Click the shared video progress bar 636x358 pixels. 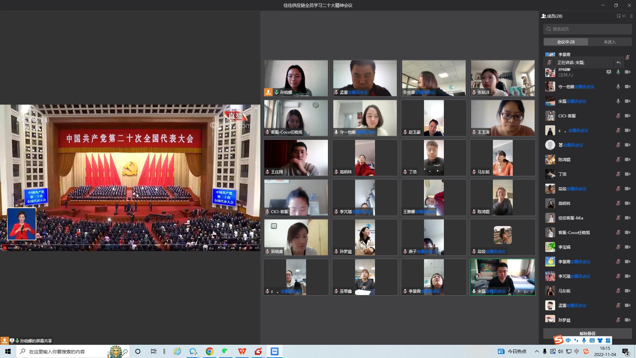[x=130, y=245]
